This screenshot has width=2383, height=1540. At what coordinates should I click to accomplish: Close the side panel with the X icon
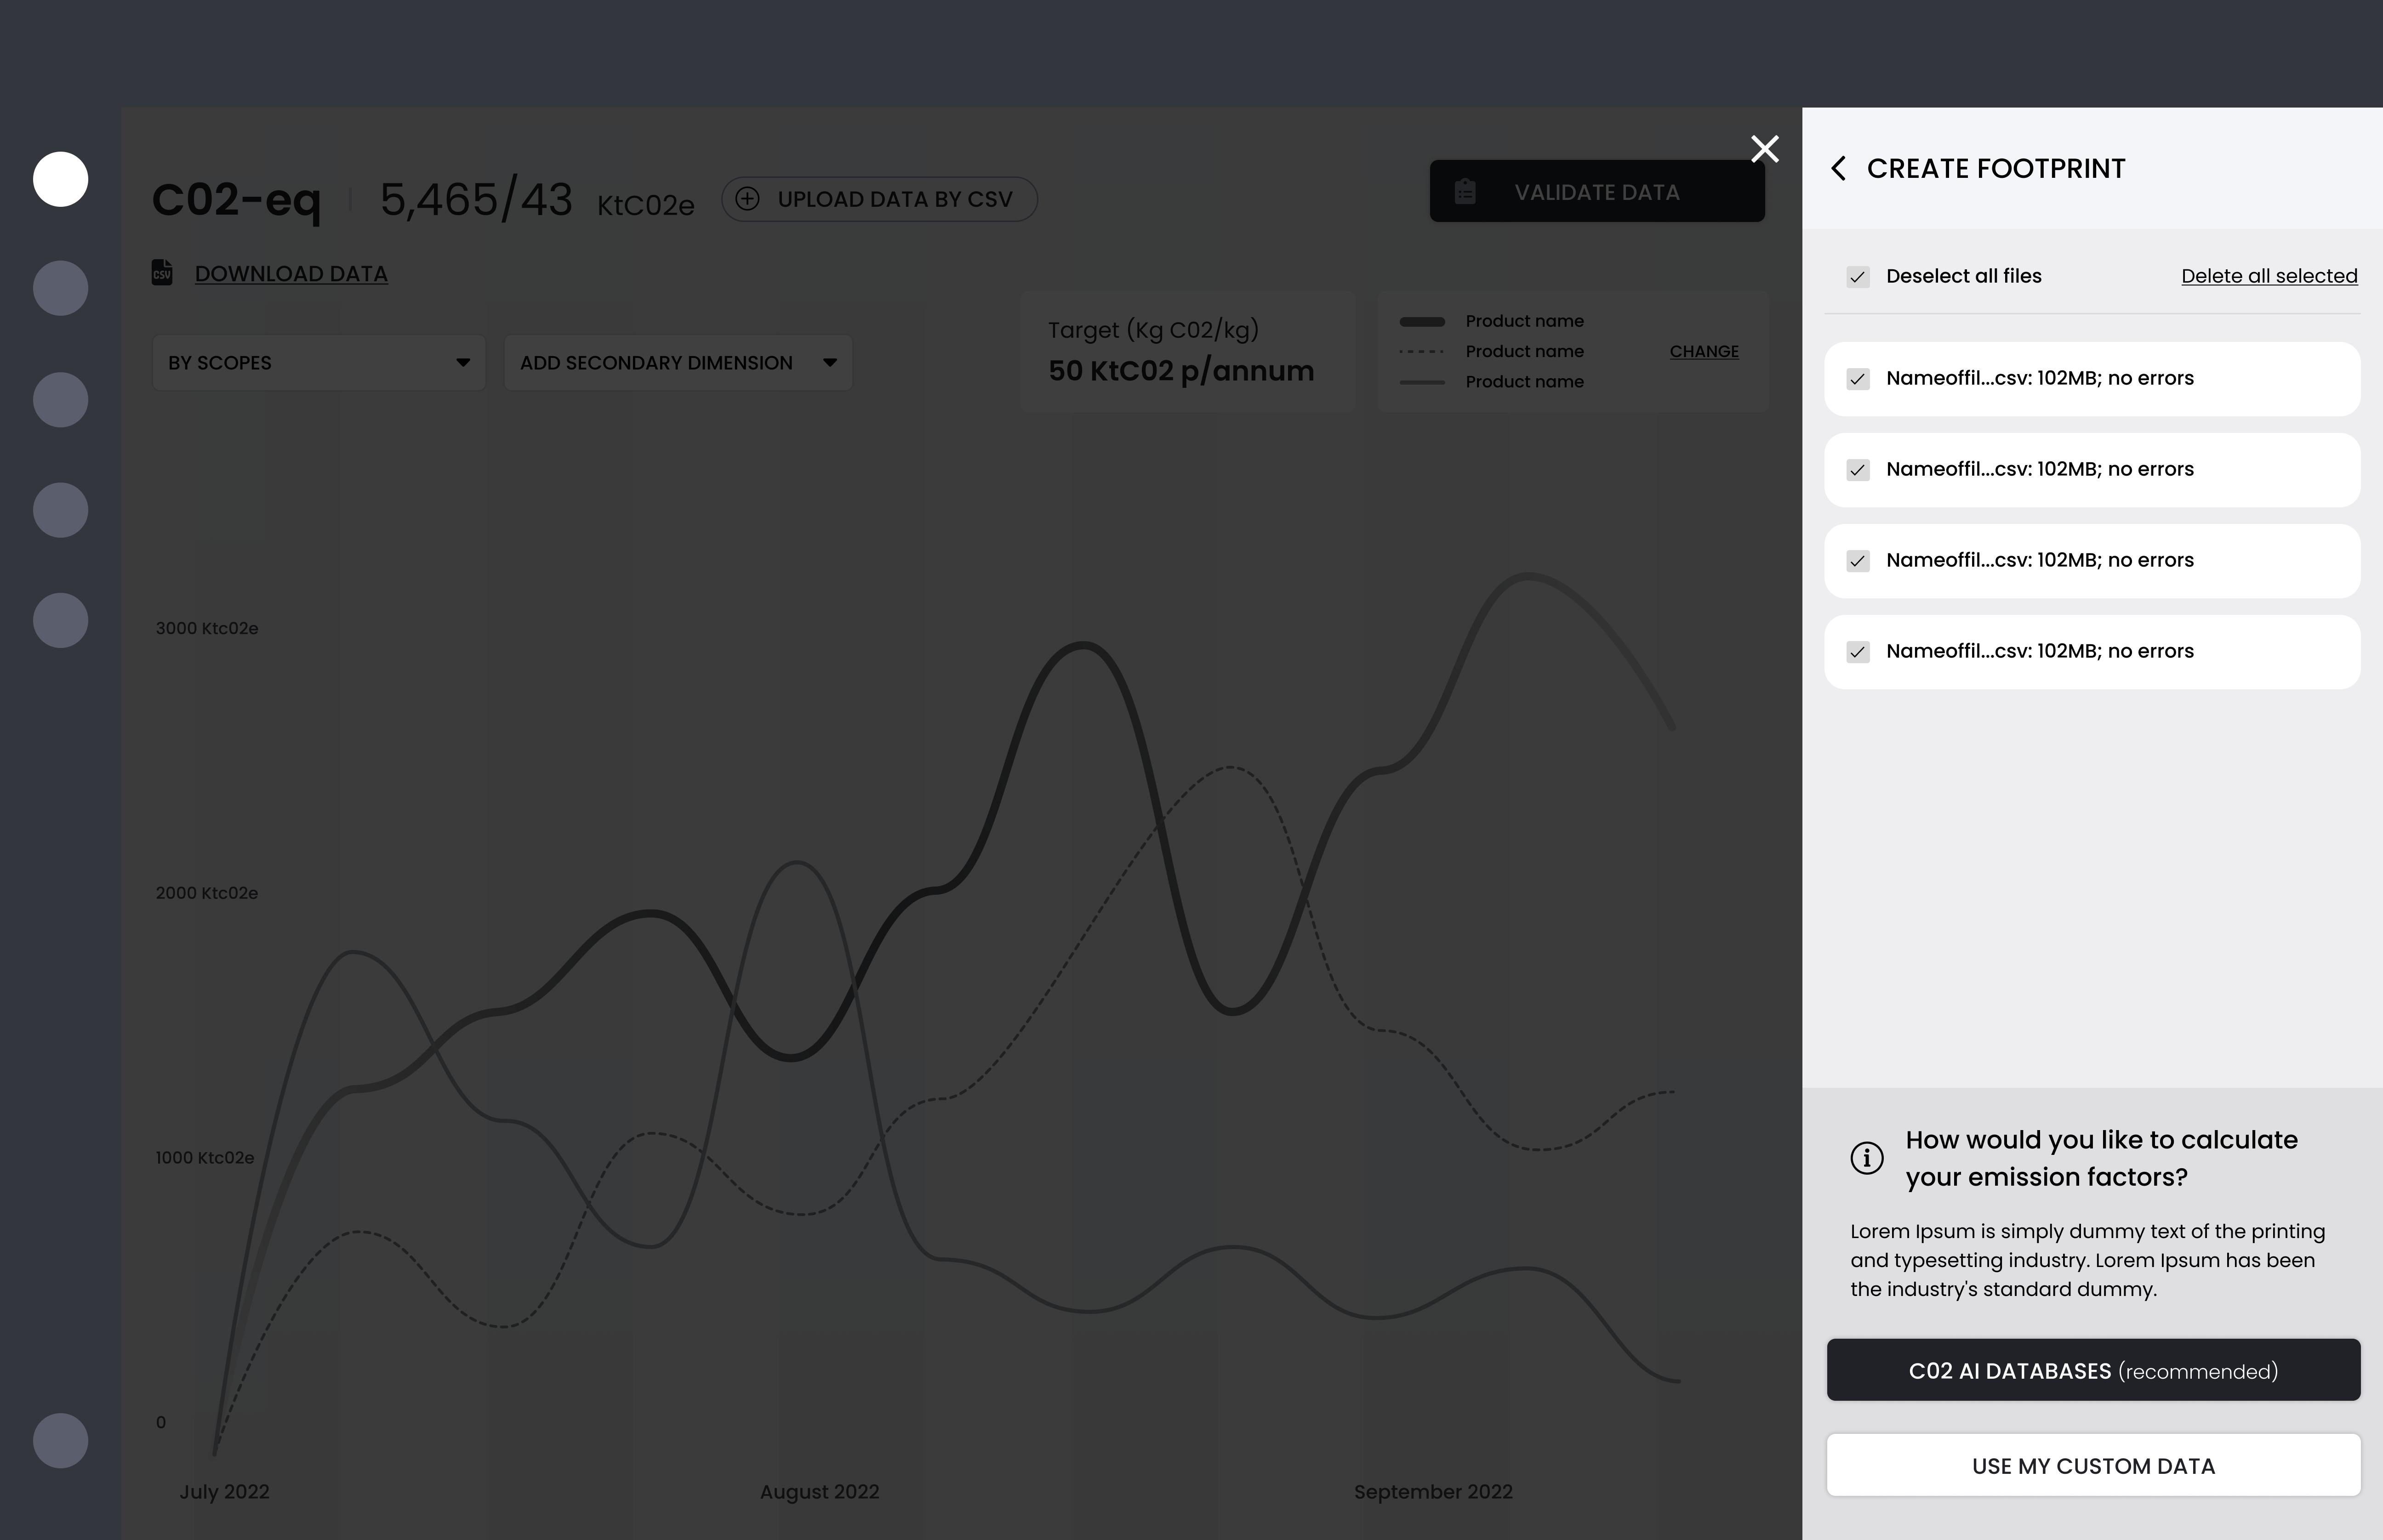1765,149
